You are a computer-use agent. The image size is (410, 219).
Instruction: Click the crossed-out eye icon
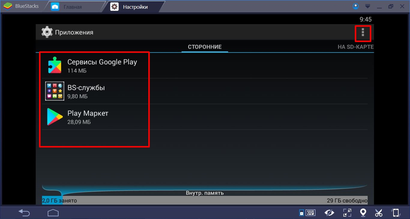[329, 213]
